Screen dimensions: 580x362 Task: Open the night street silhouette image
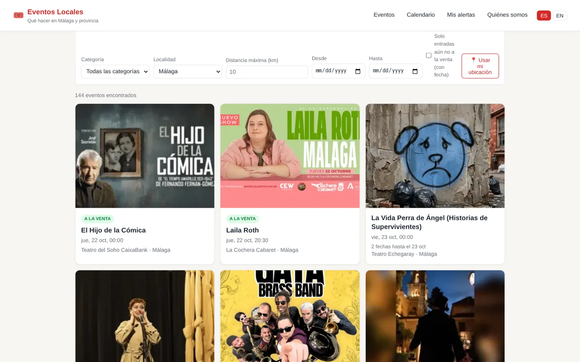pyautogui.click(x=435, y=316)
